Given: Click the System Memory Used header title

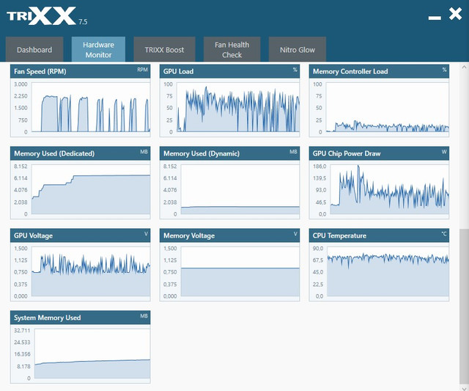Looking at the screenshot, I should pos(47,318).
